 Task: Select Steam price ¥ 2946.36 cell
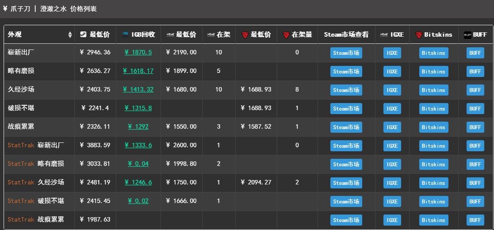click(x=95, y=52)
